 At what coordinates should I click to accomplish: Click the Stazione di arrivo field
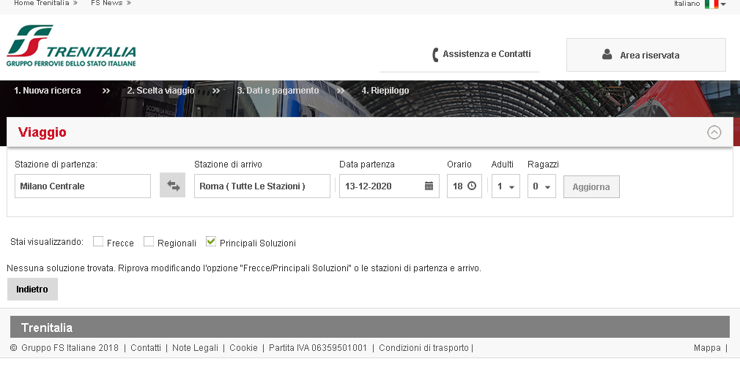coord(262,186)
